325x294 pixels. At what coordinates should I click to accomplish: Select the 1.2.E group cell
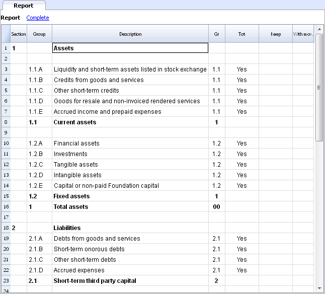click(39, 186)
